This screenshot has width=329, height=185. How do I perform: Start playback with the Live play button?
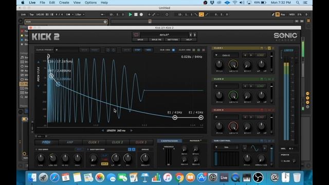[130, 14]
